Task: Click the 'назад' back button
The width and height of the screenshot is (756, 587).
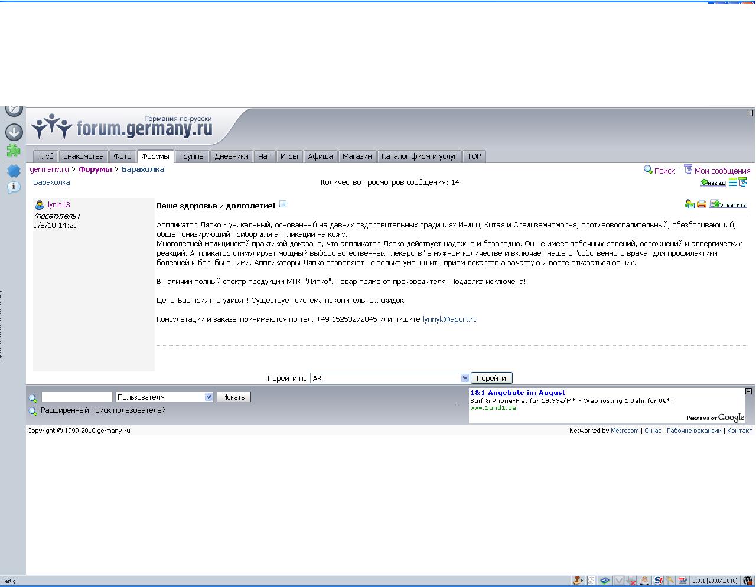Action: [713, 182]
